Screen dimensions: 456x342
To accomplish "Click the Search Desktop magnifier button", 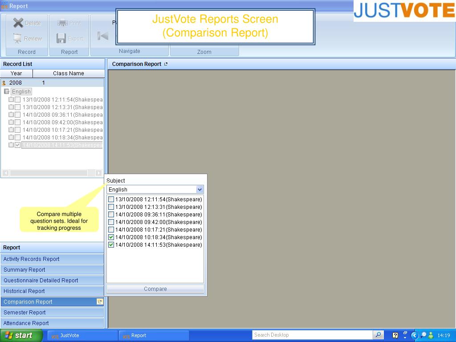I will tap(378, 335).
